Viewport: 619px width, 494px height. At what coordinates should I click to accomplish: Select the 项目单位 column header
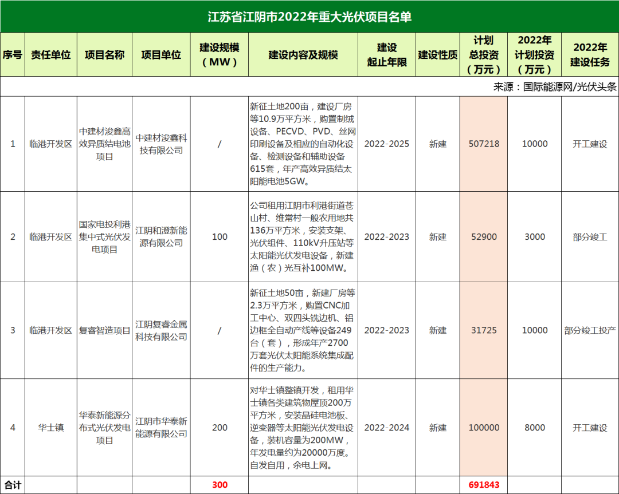click(161, 54)
